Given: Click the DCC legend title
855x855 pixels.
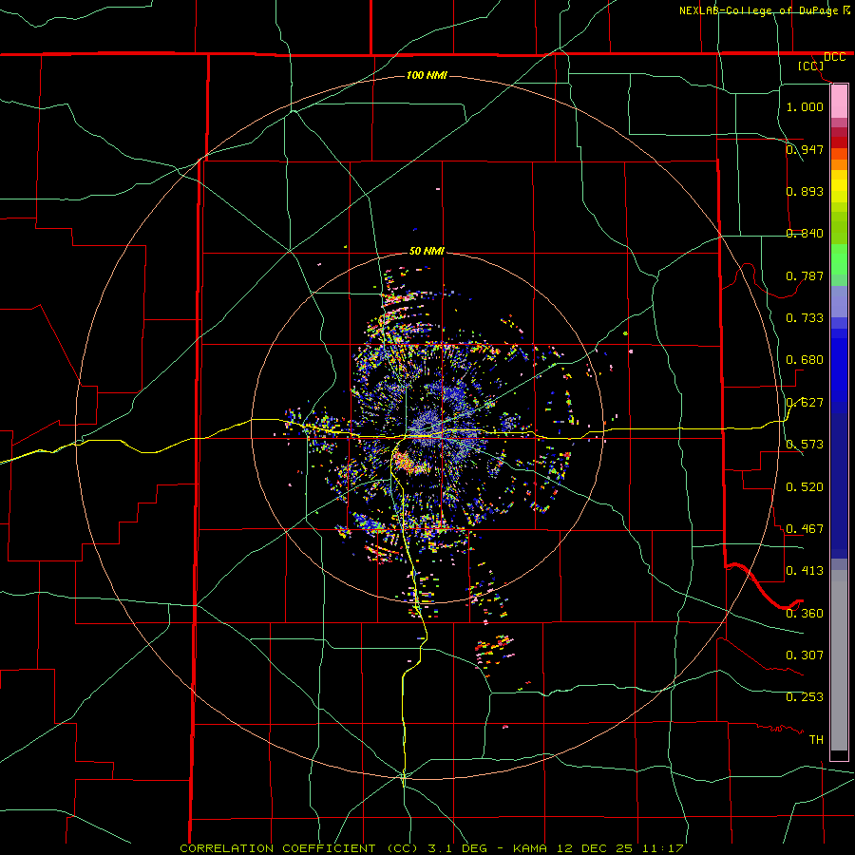Looking at the screenshot, I should point(835,57).
